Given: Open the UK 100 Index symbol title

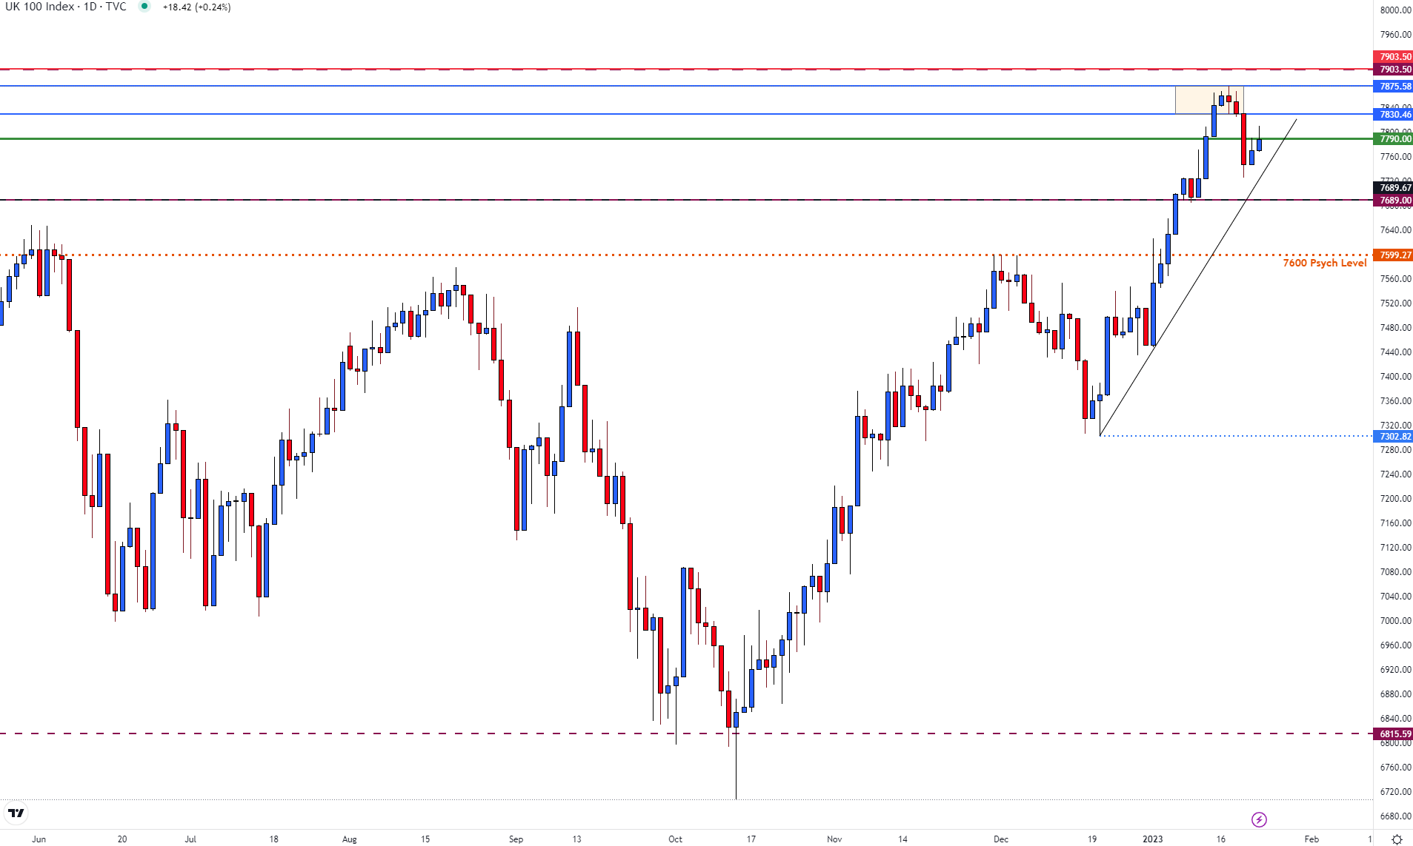Looking at the screenshot, I should pyautogui.click(x=40, y=7).
